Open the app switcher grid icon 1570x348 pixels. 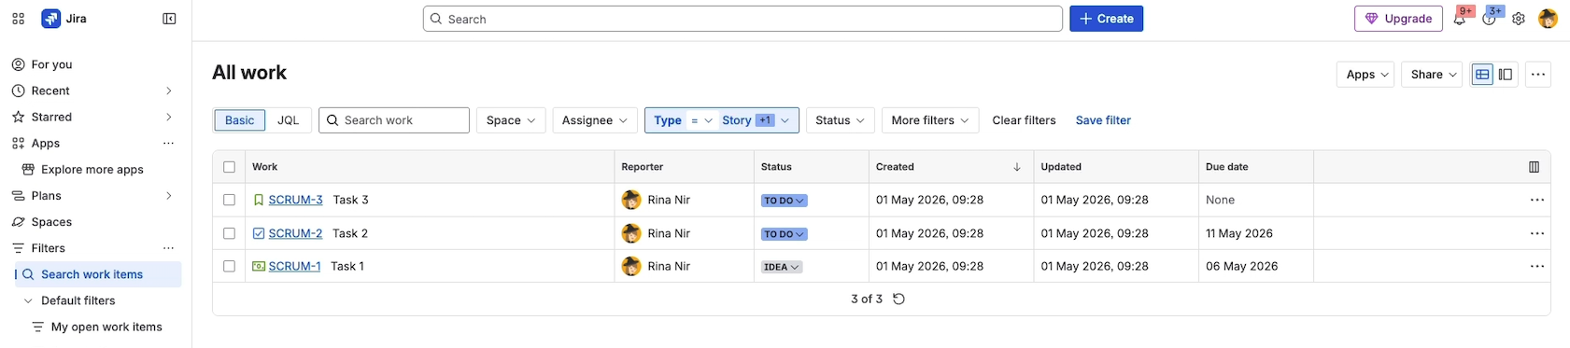click(18, 19)
